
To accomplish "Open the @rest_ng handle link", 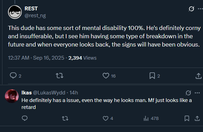I will pos(35,16).
